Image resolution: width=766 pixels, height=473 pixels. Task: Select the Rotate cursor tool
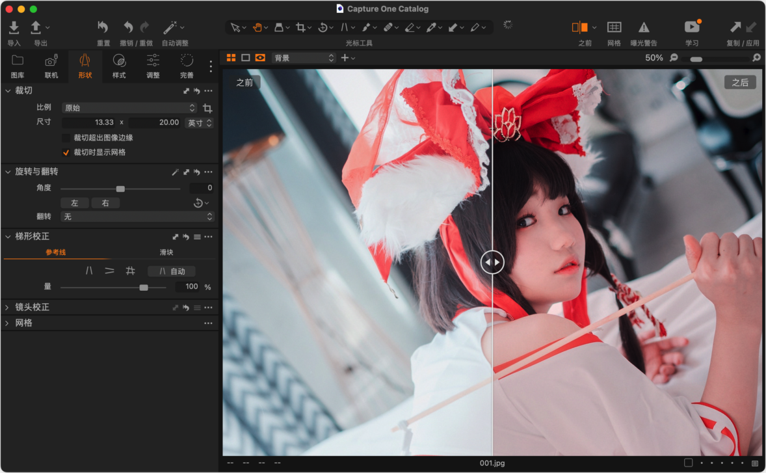point(323,28)
